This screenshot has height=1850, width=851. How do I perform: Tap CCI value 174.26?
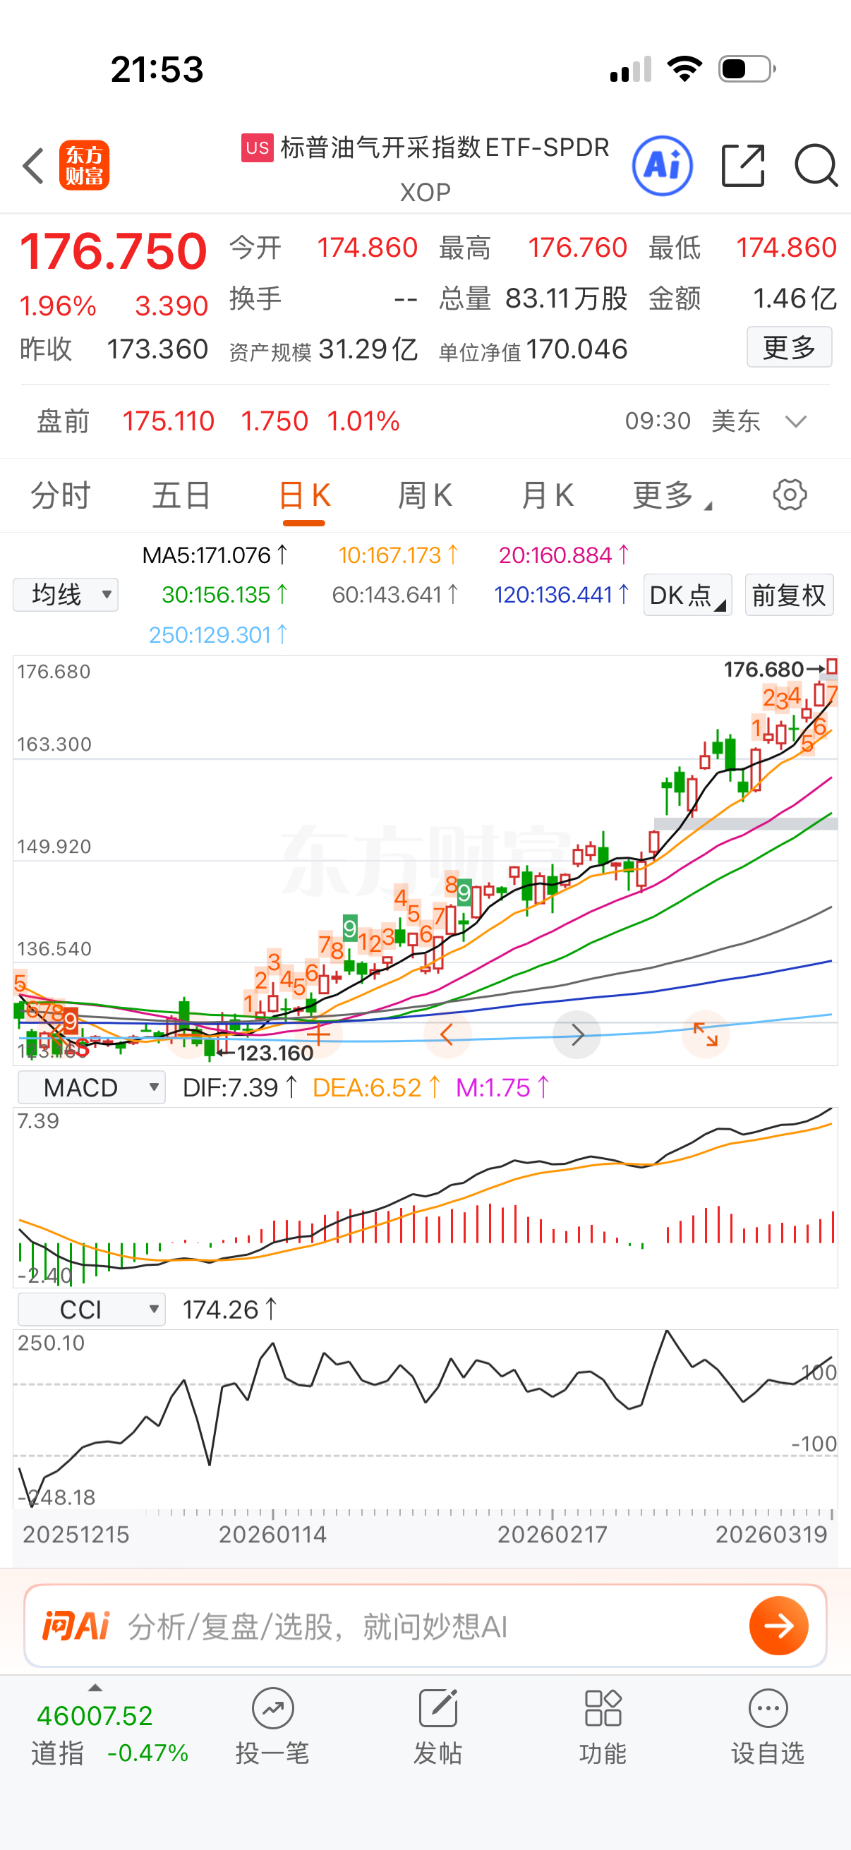coord(229,1310)
